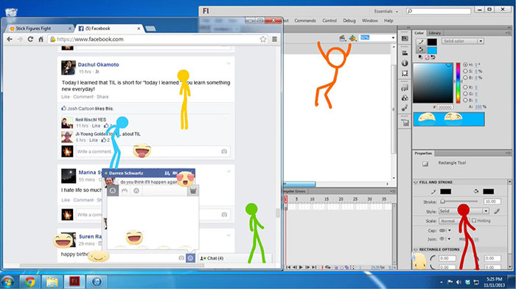
Task: Click the paint bucket fill color icon
Action: click(420, 50)
